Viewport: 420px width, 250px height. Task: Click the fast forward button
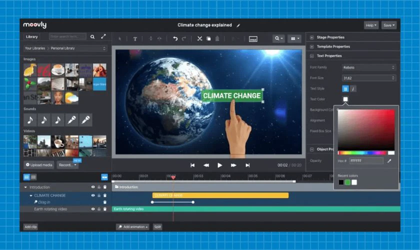[233, 165]
